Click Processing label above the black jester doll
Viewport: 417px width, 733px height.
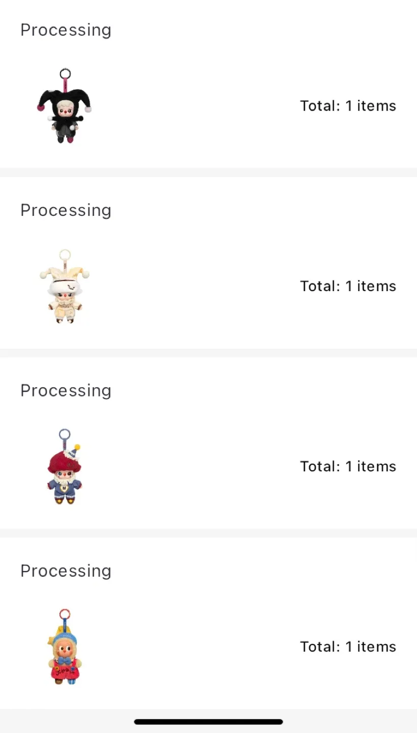[x=66, y=30]
